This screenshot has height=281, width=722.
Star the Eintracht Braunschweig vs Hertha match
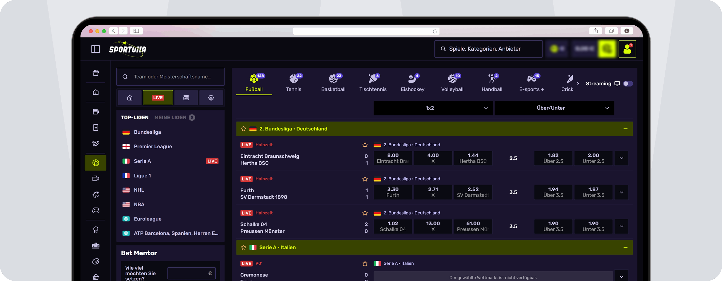[365, 145]
